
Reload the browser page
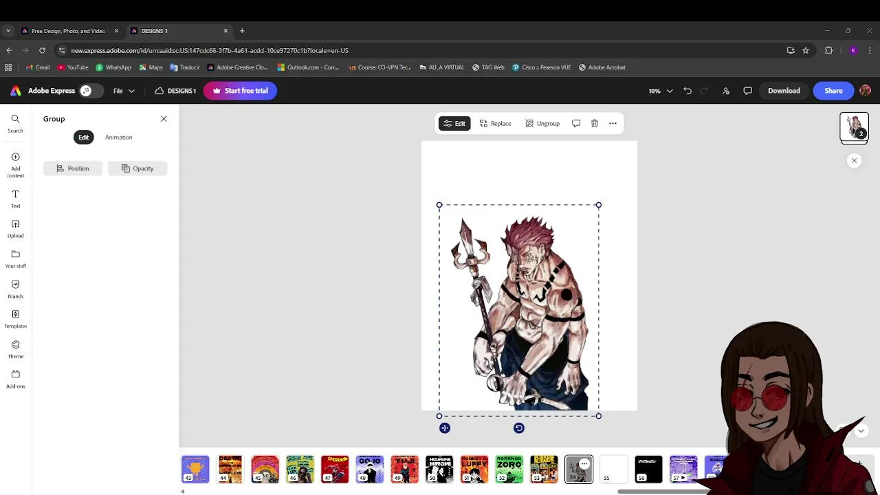pos(42,50)
